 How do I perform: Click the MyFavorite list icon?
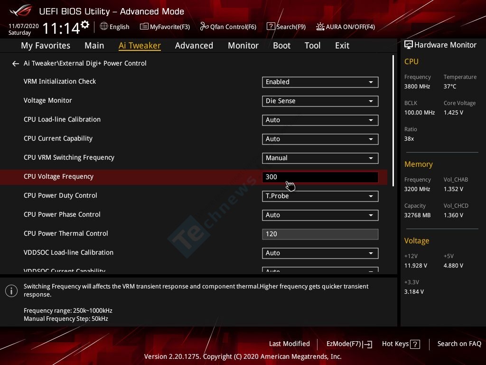[144, 27]
